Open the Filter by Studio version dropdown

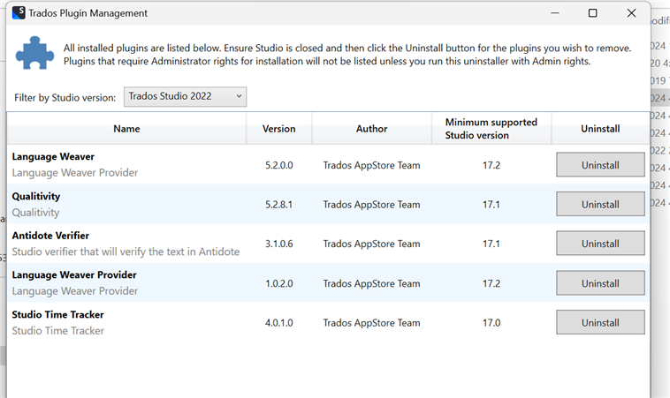point(185,97)
